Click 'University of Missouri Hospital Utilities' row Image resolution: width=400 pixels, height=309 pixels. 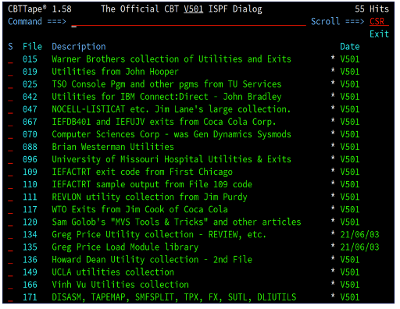(x=171, y=159)
